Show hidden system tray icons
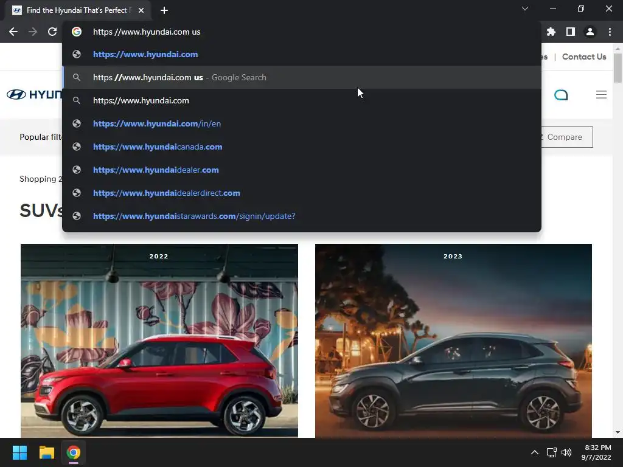 coord(535,452)
